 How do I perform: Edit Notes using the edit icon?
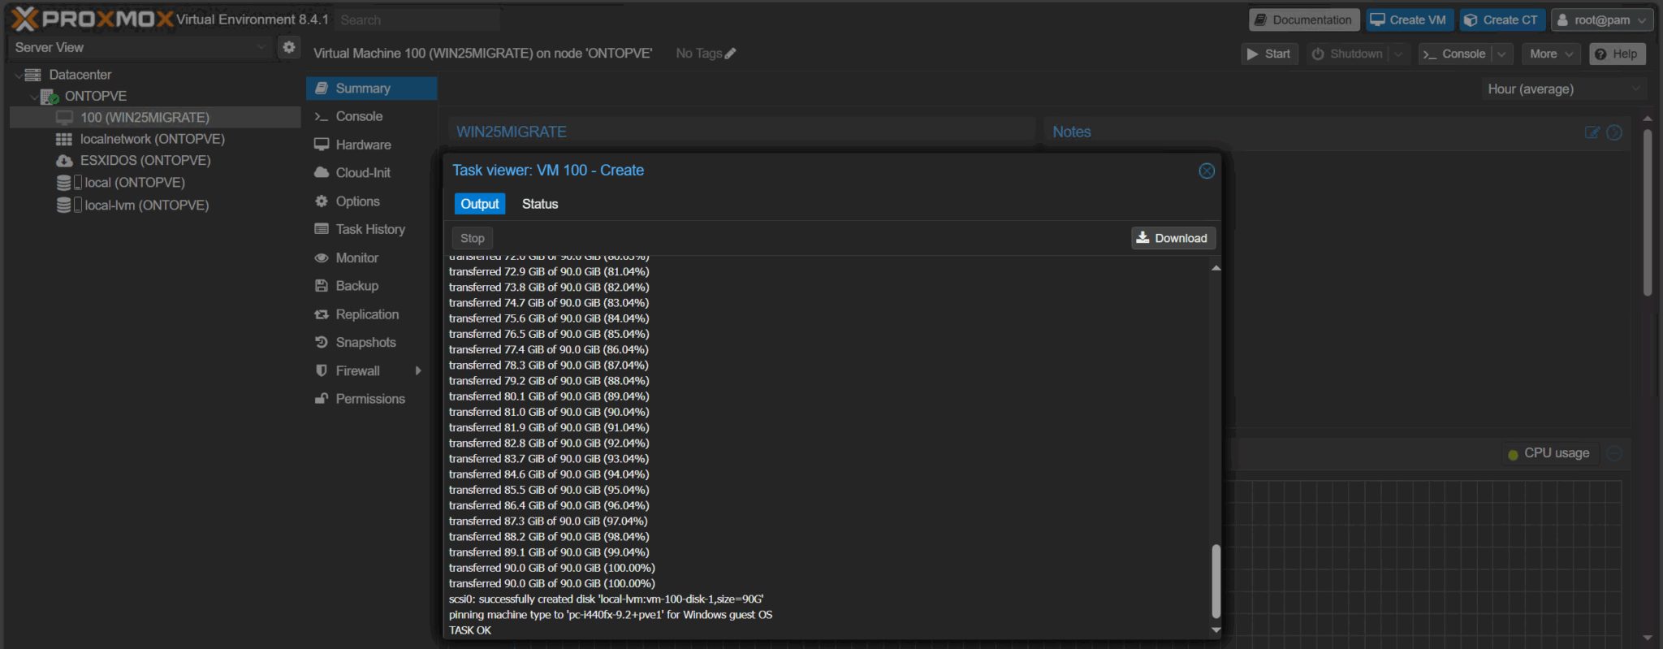click(1592, 132)
